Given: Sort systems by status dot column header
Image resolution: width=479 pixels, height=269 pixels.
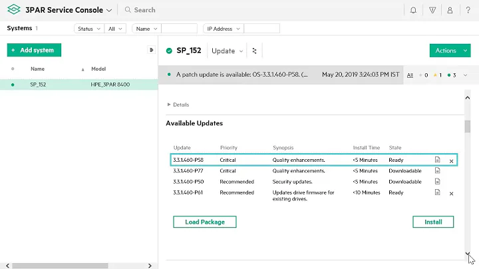Looking at the screenshot, I should pos(13,69).
